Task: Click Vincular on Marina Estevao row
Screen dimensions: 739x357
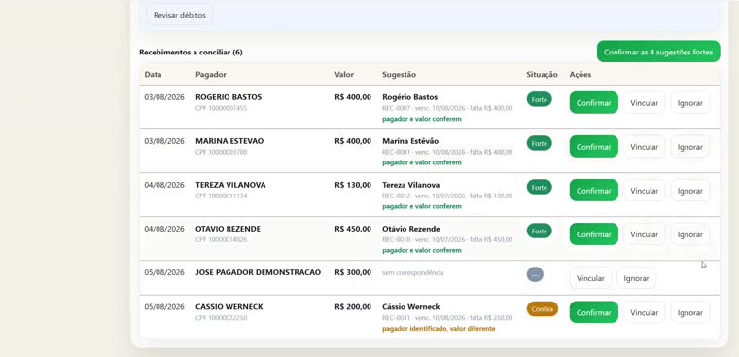Action: tap(644, 147)
